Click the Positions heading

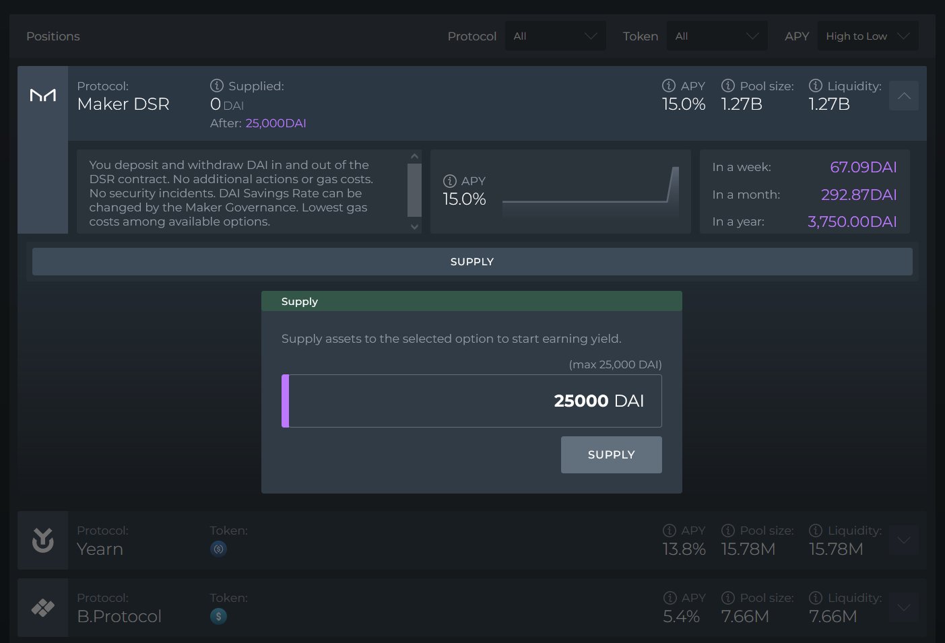point(53,36)
